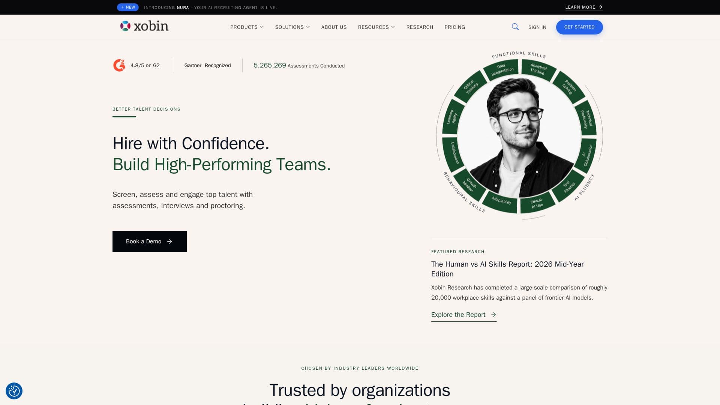The width and height of the screenshot is (720, 405).
Task: Click the 'Functional Skills' arc label
Action: click(x=519, y=54)
